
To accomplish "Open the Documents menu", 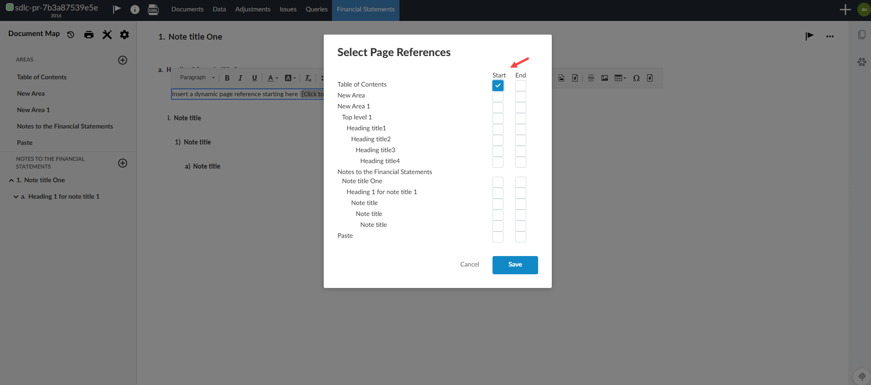I will (x=187, y=10).
